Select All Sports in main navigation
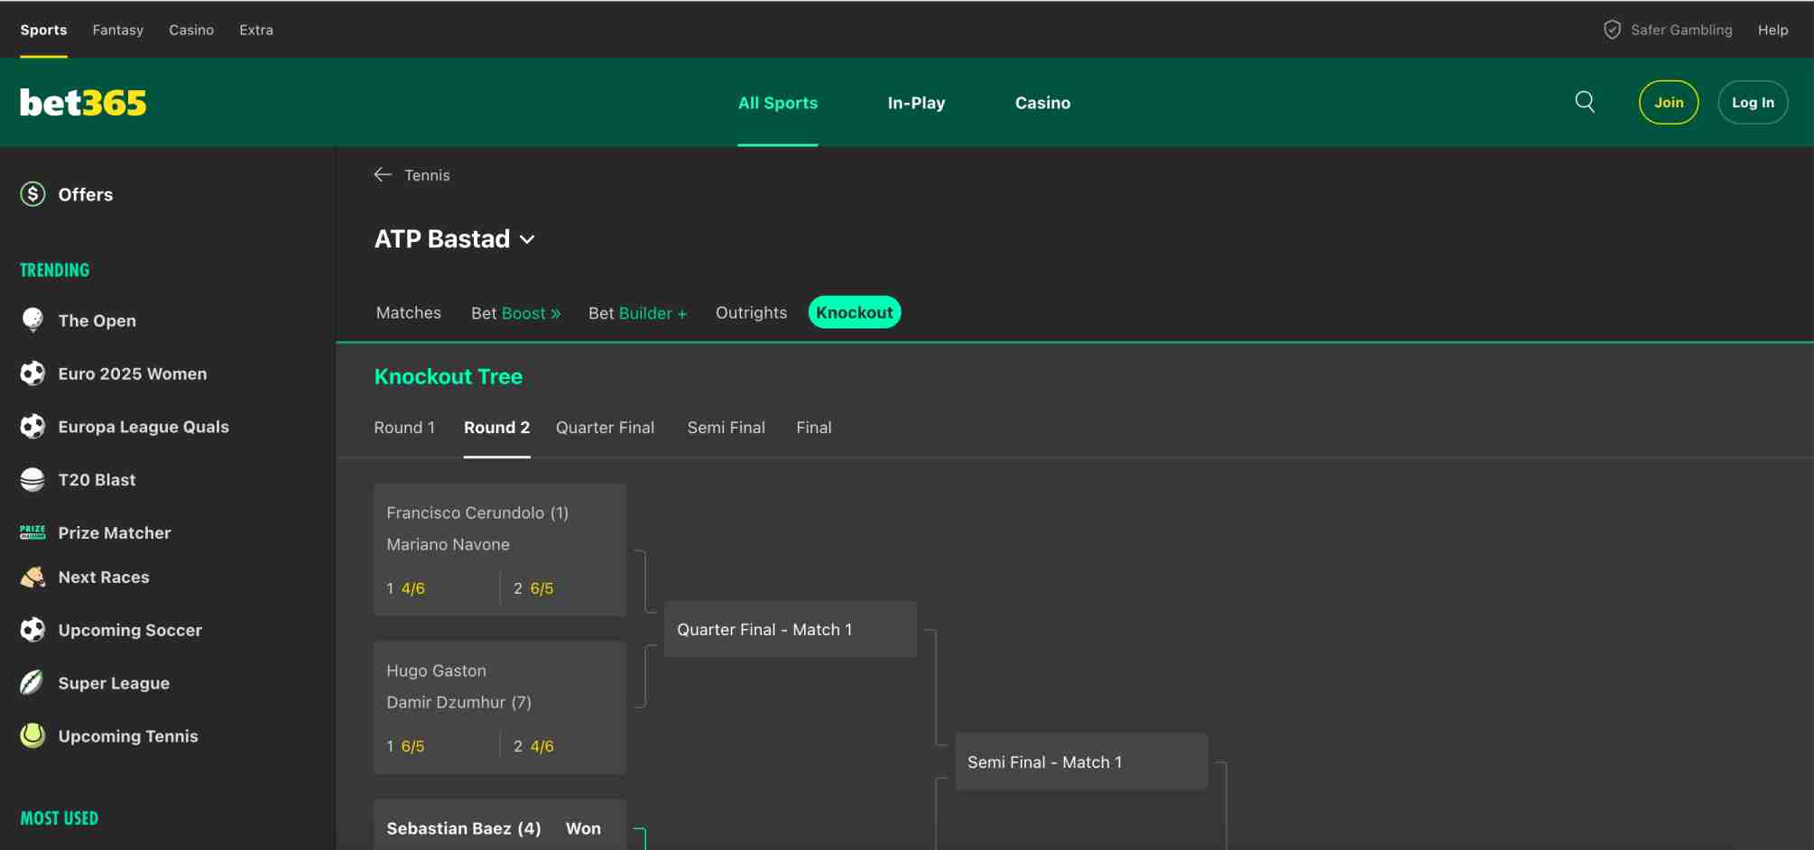This screenshot has width=1814, height=850. pos(778,103)
